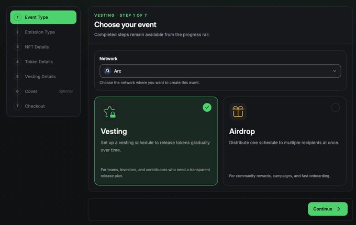
Task: Go to the Event Type step
Action: 43,17
